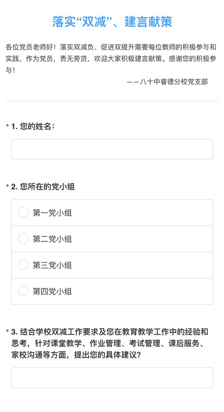Click the 第四党小组 option label text
Viewport: 224px width, 412px height.
pyautogui.click(x=52, y=291)
